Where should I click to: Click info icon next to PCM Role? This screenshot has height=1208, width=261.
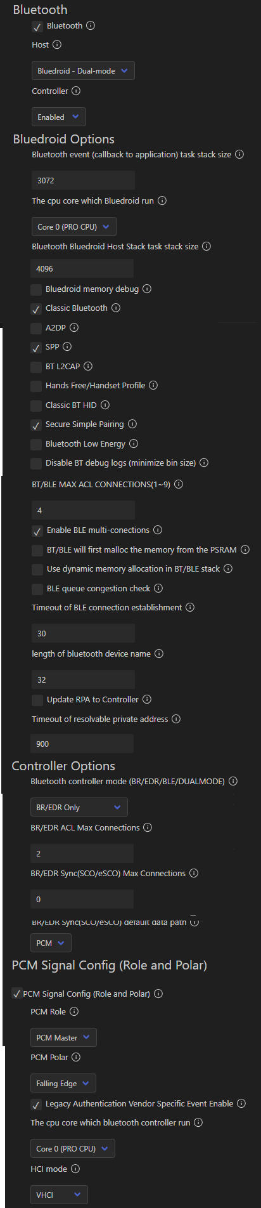coord(74,1011)
